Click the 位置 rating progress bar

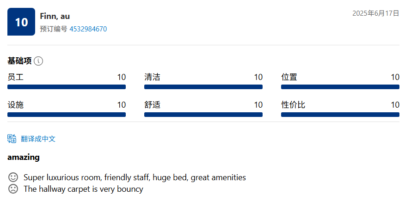(340, 87)
